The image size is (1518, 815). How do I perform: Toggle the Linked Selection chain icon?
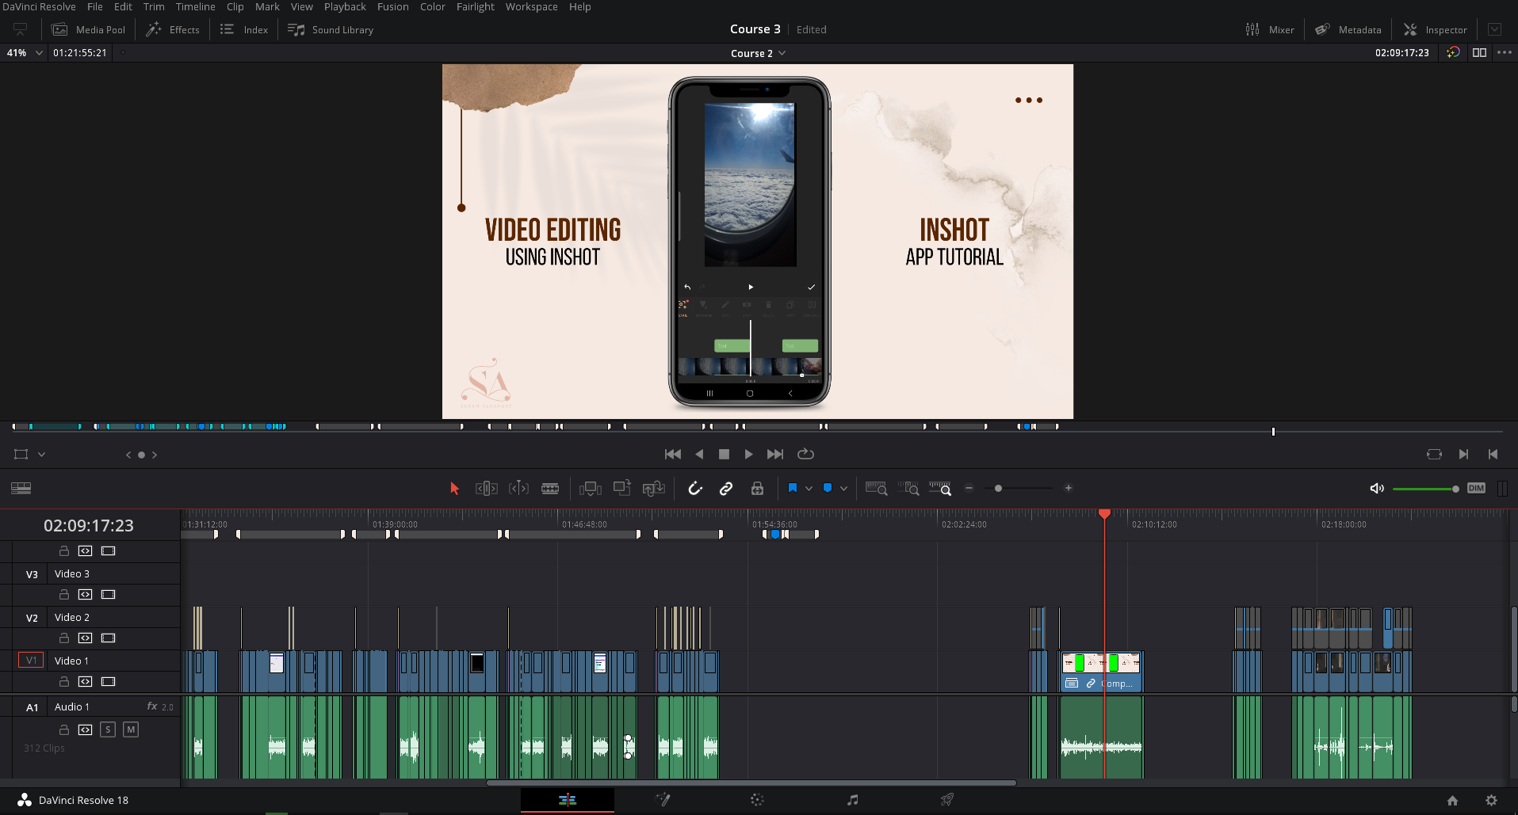pos(725,489)
